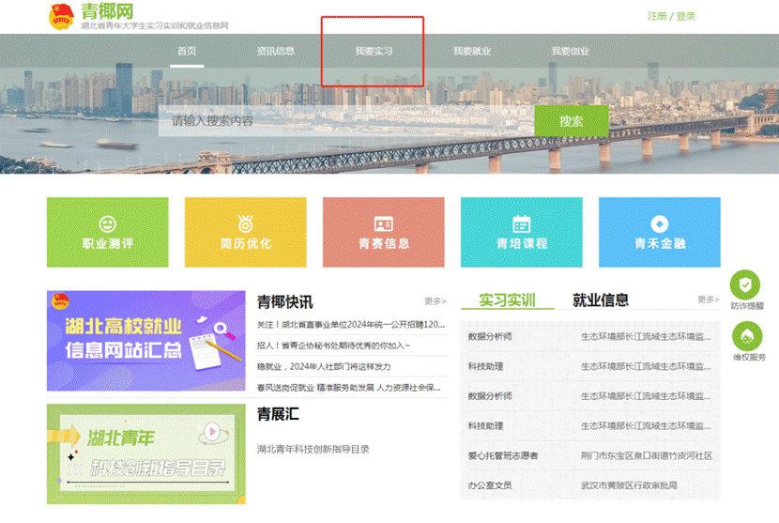
Task: Open news 招人！省青企协秘书处期待优秀的你加入
Action: click(333, 346)
